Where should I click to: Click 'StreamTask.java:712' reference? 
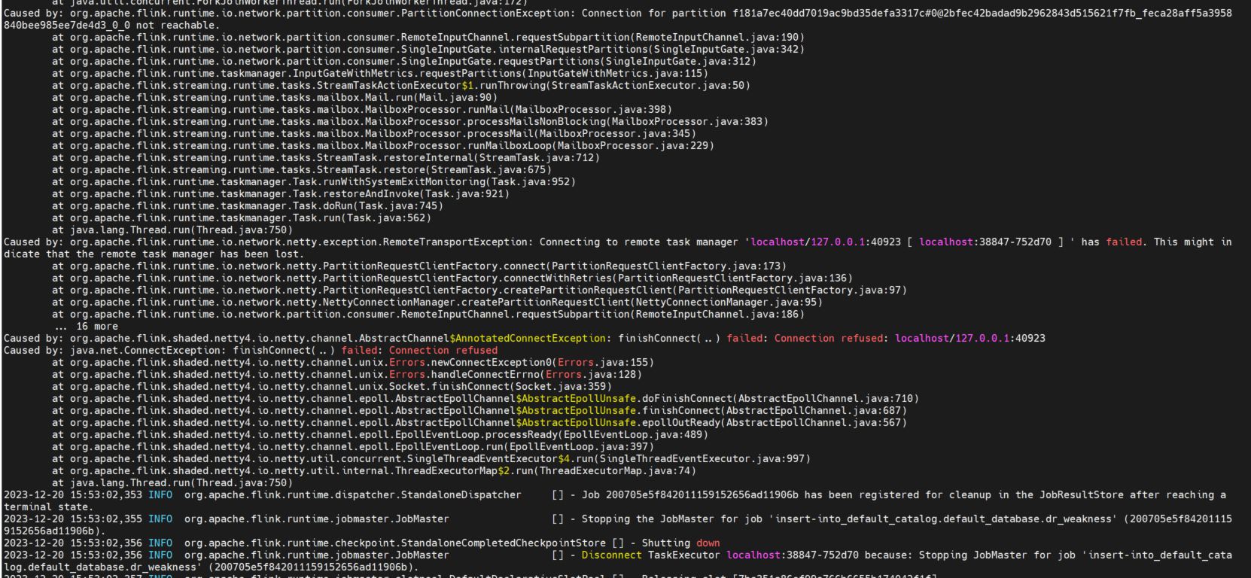537,157
